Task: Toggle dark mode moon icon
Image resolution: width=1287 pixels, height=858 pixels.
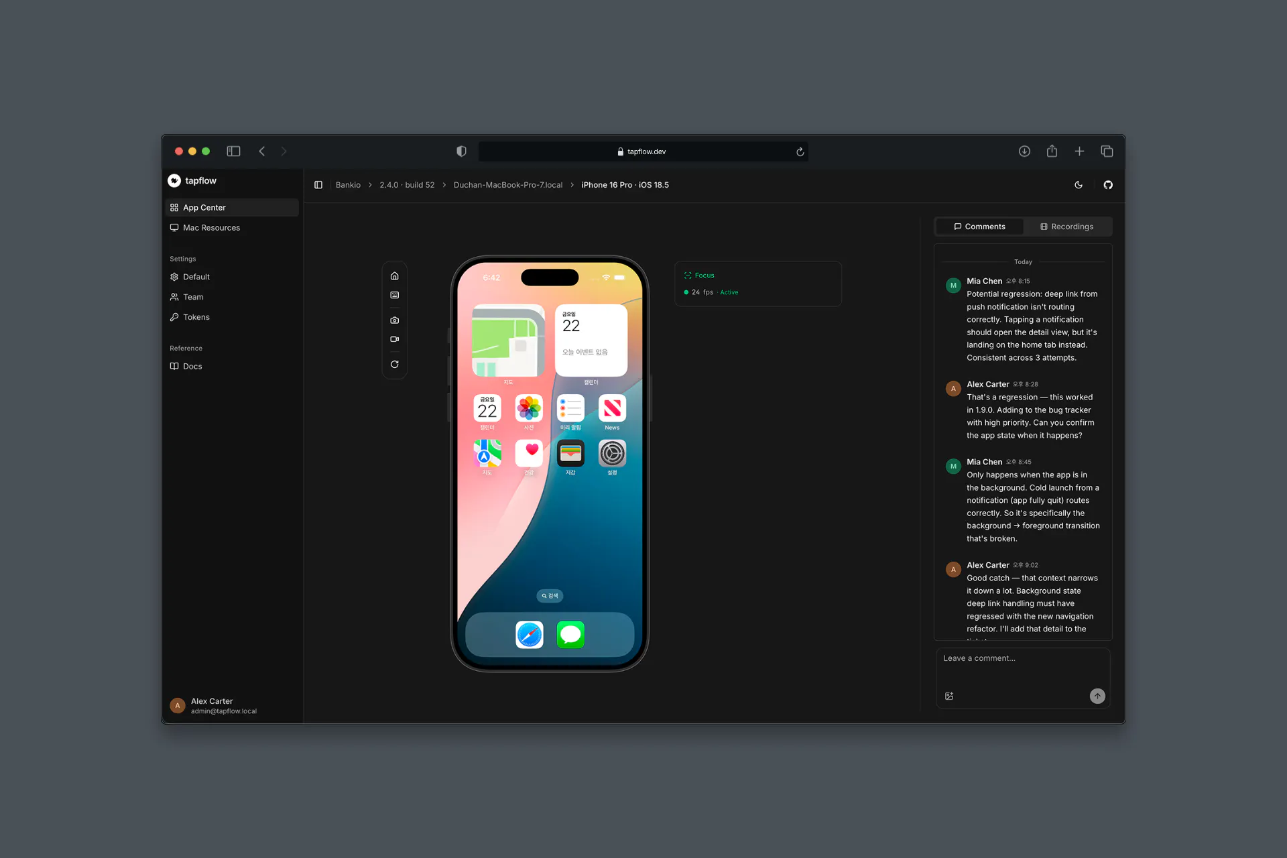Action: (1079, 185)
